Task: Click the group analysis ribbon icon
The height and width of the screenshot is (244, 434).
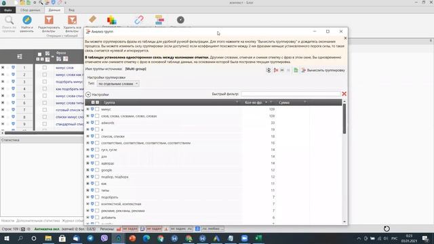Action: coord(159,20)
